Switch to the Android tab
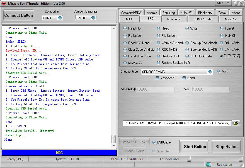The width and height of the screenshot is (245, 168). [152, 13]
